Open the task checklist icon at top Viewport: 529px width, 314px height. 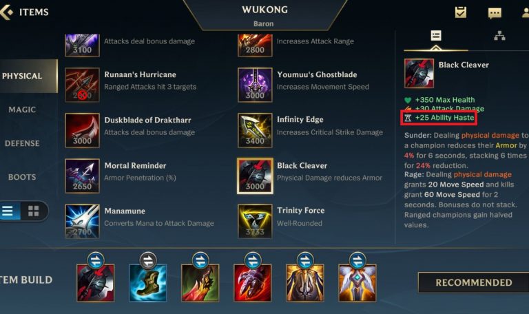click(x=461, y=12)
